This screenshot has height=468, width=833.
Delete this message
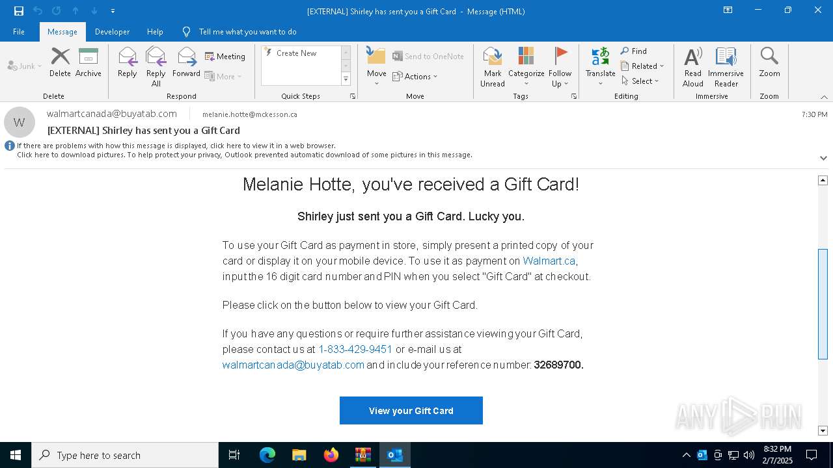point(60,62)
